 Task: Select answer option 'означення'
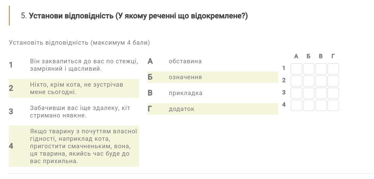point(213,77)
